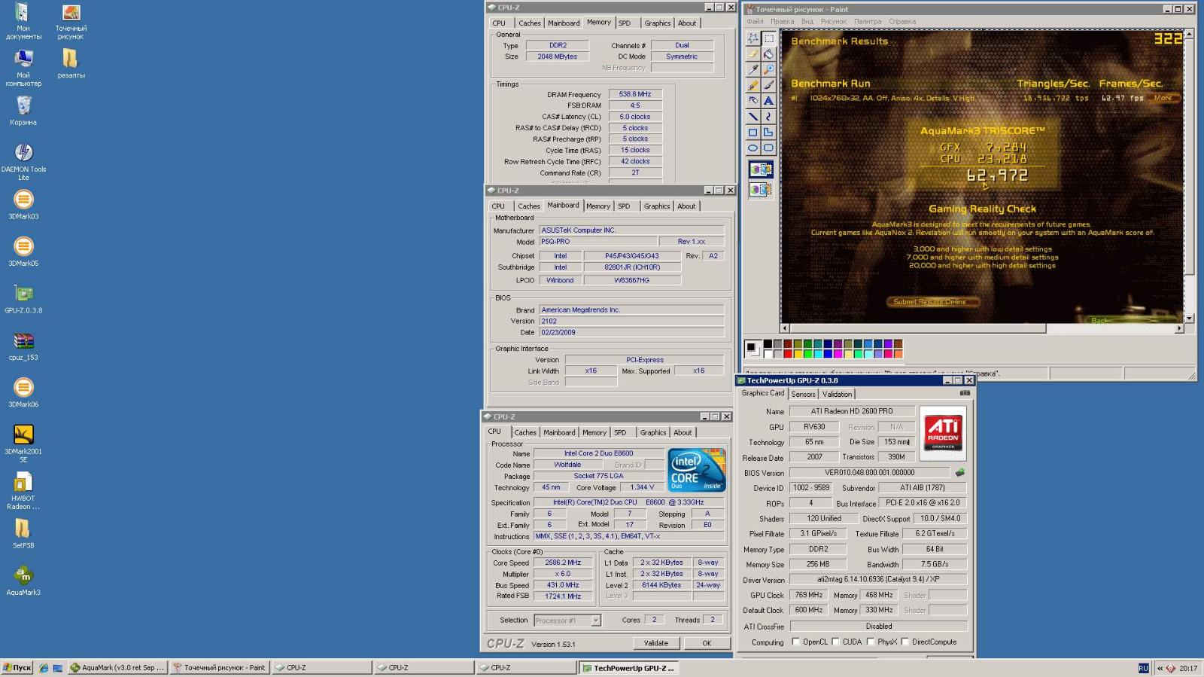Launch Internet Explorer from quick launch
The width and height of the screenshot is (1204, 677).
pos(44,668)
